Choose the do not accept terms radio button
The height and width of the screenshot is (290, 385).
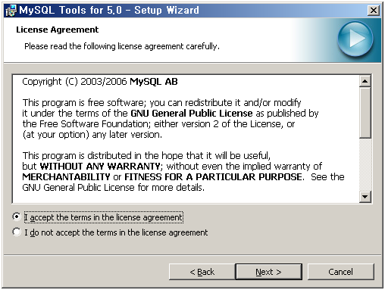click(x=17, y=232)
